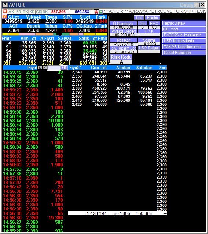This screenshot has width=208, height=234.
Task: Click the window help icon in AVTUR title bar
Action: click(x=5, y=5)
